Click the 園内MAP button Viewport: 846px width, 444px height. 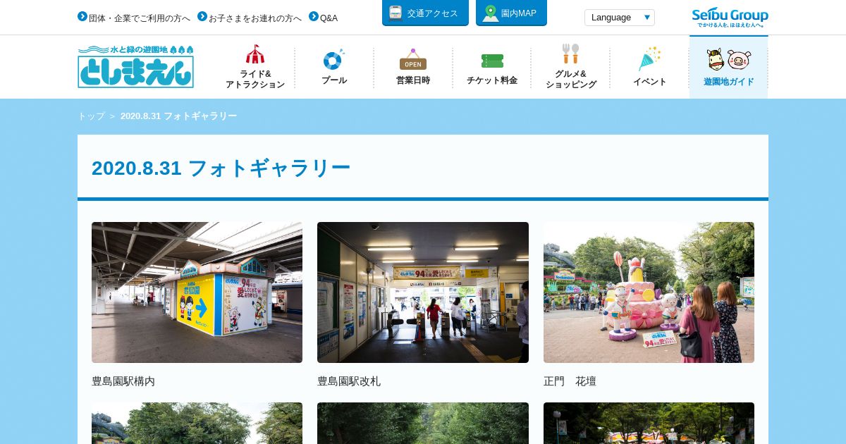(x=511, y=13)
